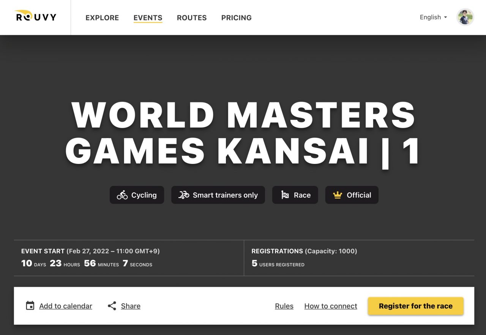Click the cyclist icon in Cycling tag
This screenshot has width=486, height=335.
tap(122, 195)
